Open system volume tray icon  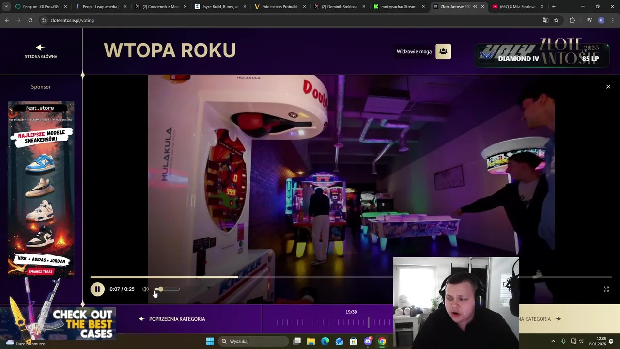581,341
